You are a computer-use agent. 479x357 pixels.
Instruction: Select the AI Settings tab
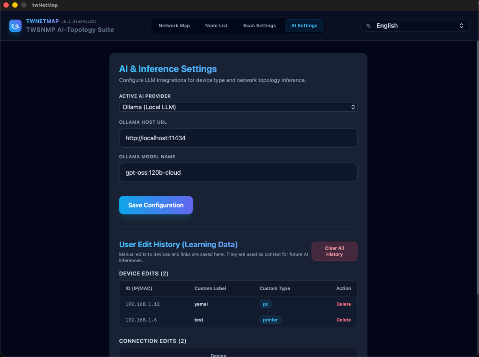point(304,26)
